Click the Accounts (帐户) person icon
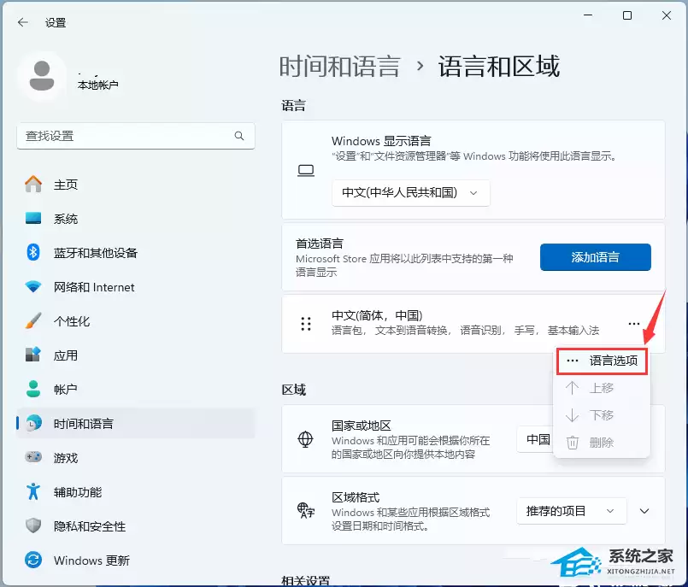 pos(33,389)
